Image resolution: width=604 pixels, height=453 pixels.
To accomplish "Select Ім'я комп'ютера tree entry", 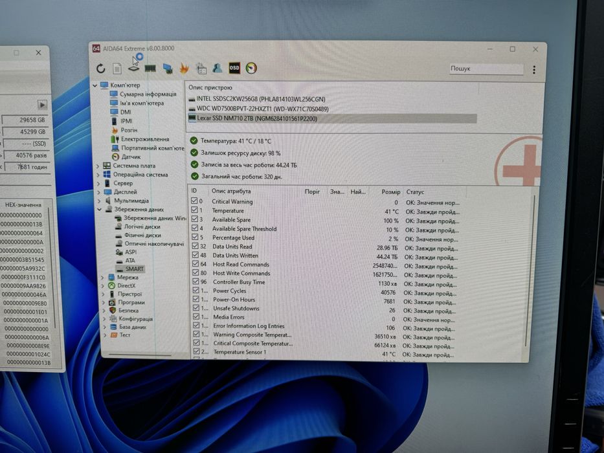I will point(142,104).
